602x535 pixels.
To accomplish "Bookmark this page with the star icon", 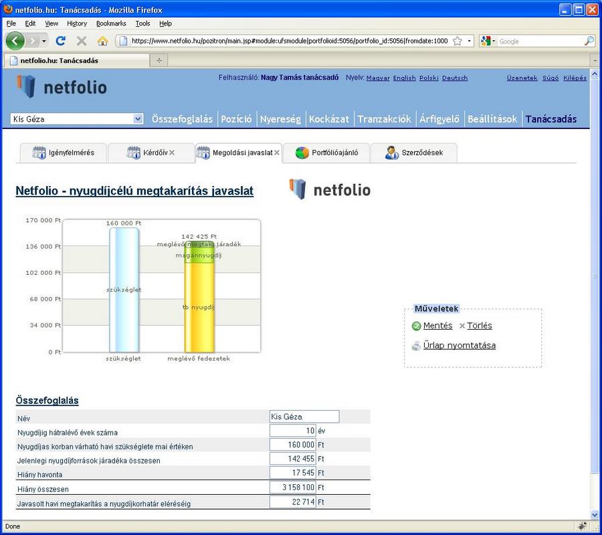I will [458, 41].
